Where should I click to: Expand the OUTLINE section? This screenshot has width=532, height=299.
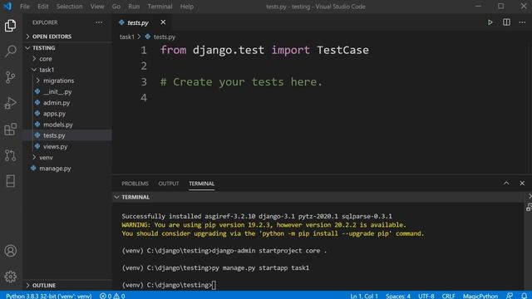[x=44, y=285]
